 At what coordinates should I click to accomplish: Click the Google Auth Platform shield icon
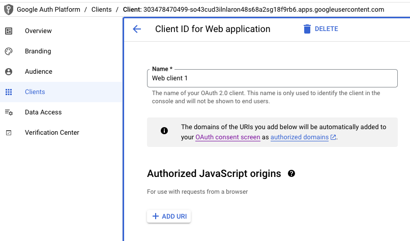(9, 10)
